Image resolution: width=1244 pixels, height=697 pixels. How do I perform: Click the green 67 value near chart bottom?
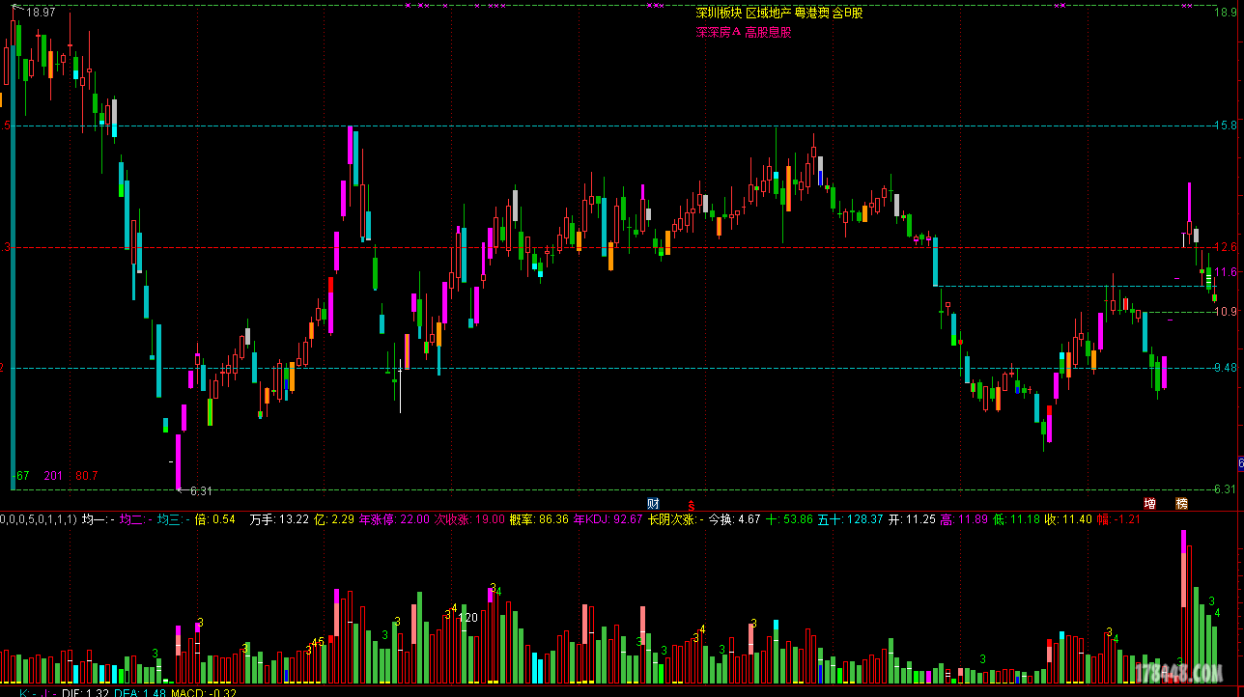[x=23, y=476]
